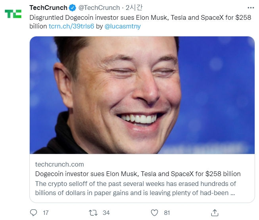The width and height of the screenshot is (259, 220).
Task: Click the techcrunch.com card domain
Action: [x=59, y=164]
